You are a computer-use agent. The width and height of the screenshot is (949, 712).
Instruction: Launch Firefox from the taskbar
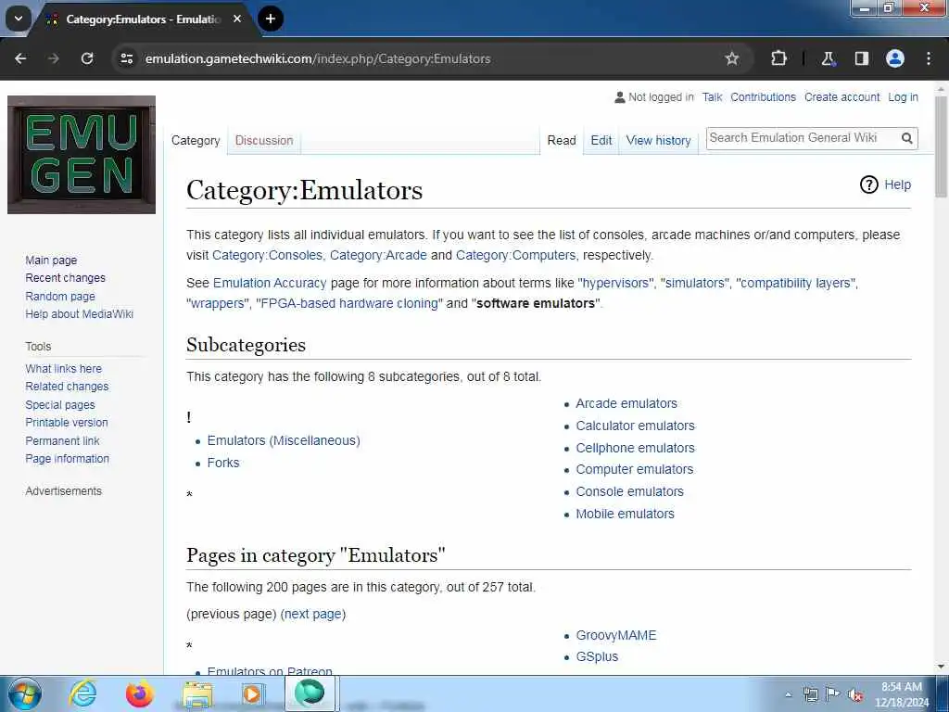pos(139,693)
